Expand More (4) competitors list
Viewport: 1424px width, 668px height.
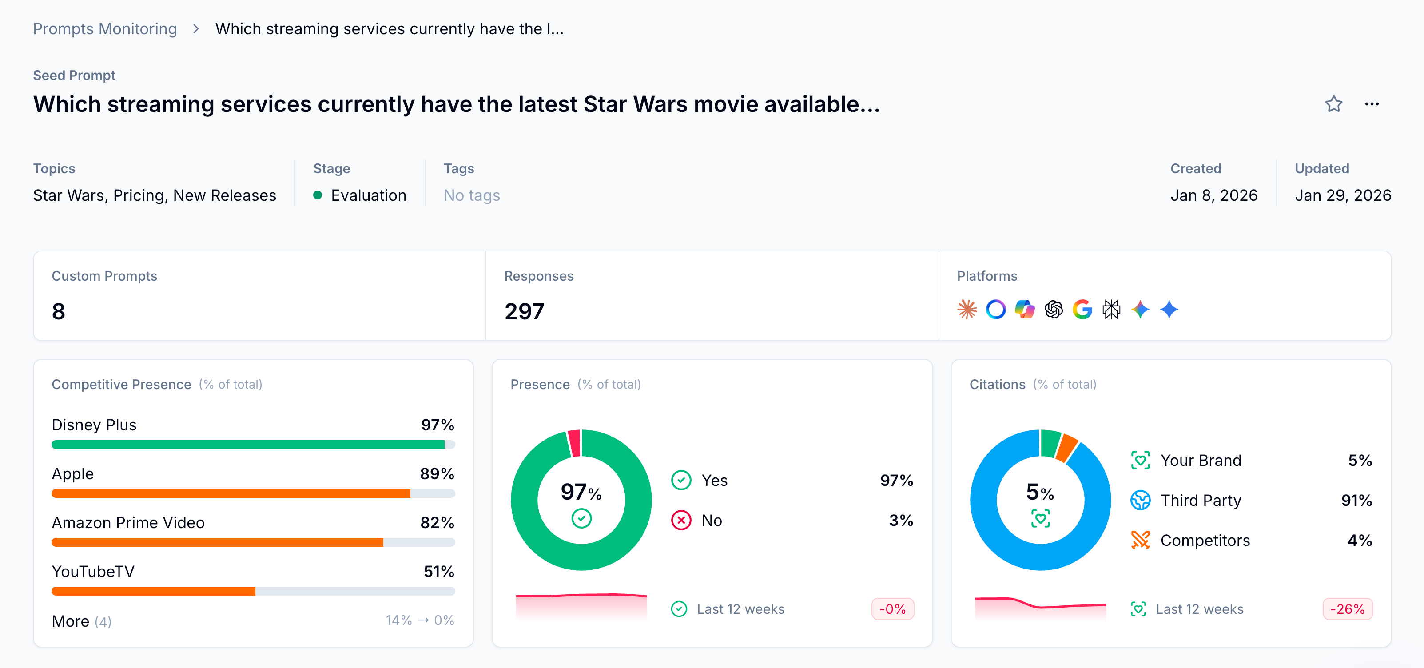click(x=82, y=621)
